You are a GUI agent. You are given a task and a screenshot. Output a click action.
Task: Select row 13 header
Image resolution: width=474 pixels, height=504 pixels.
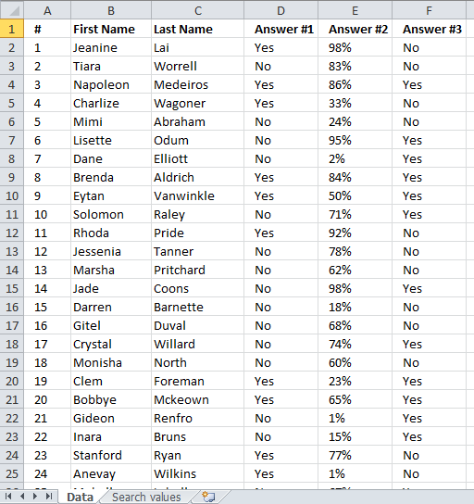tap(11, 251)
